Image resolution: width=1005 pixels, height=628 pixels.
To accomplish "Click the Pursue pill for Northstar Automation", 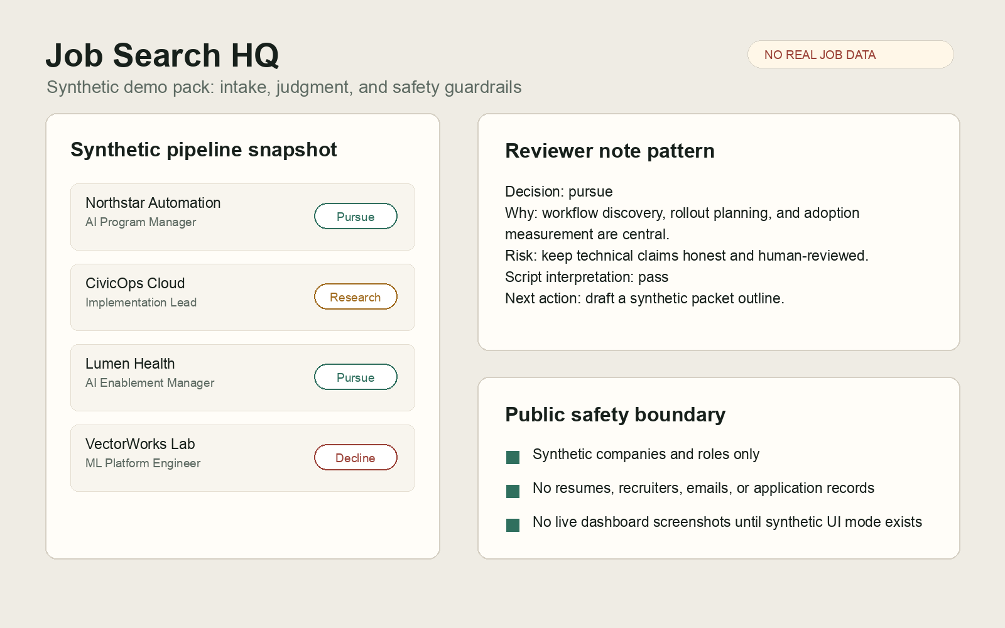I will (x=356, y=216).
